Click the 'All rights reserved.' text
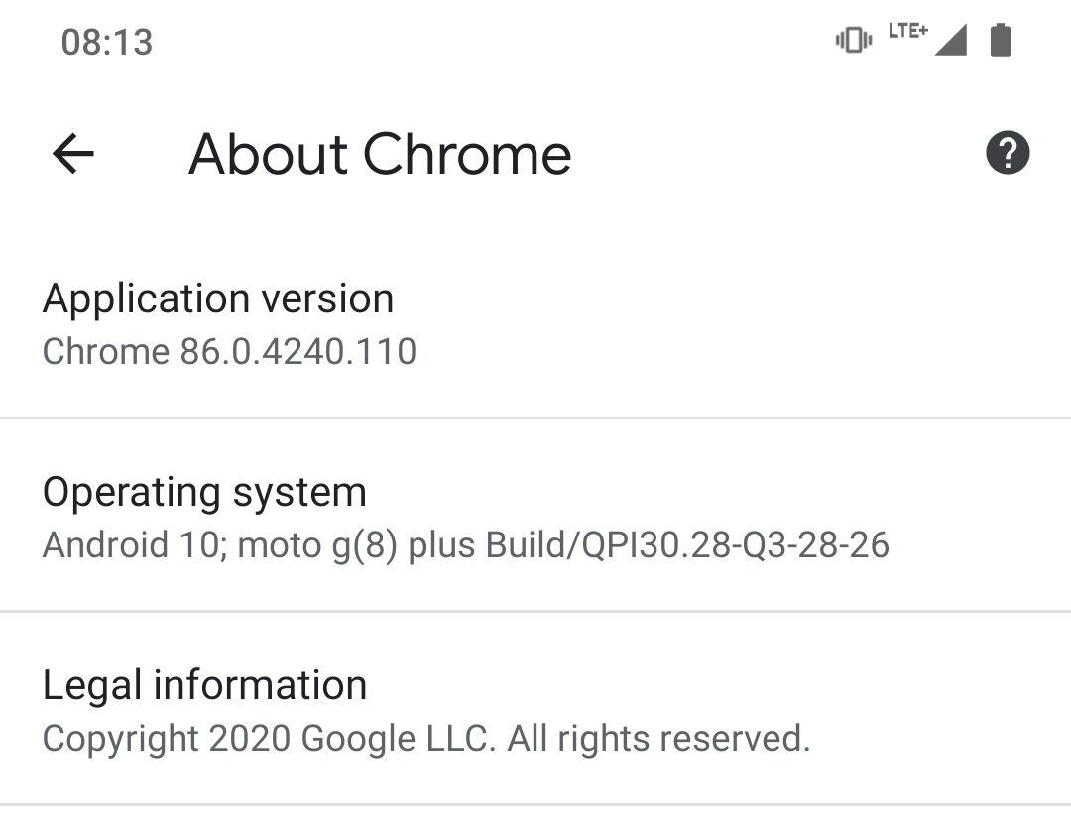 659,738
